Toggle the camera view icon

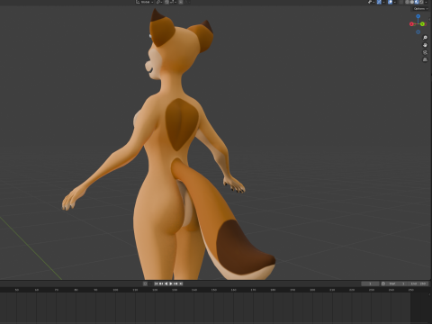coord(425,52)
